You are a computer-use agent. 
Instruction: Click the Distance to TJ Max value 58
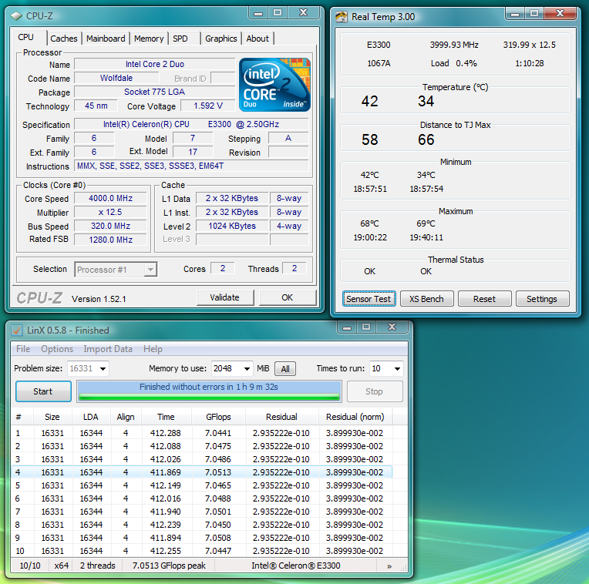pyautogui.click(x=369, y=140)
